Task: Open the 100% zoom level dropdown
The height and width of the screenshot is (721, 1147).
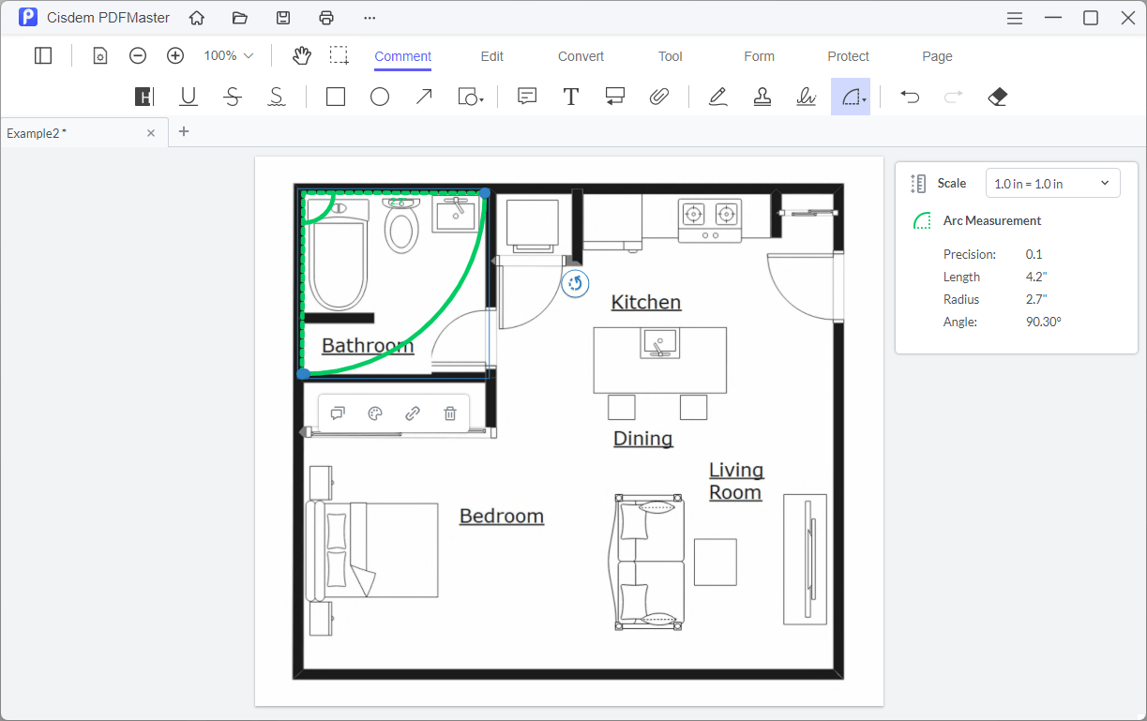Action: 229,56
